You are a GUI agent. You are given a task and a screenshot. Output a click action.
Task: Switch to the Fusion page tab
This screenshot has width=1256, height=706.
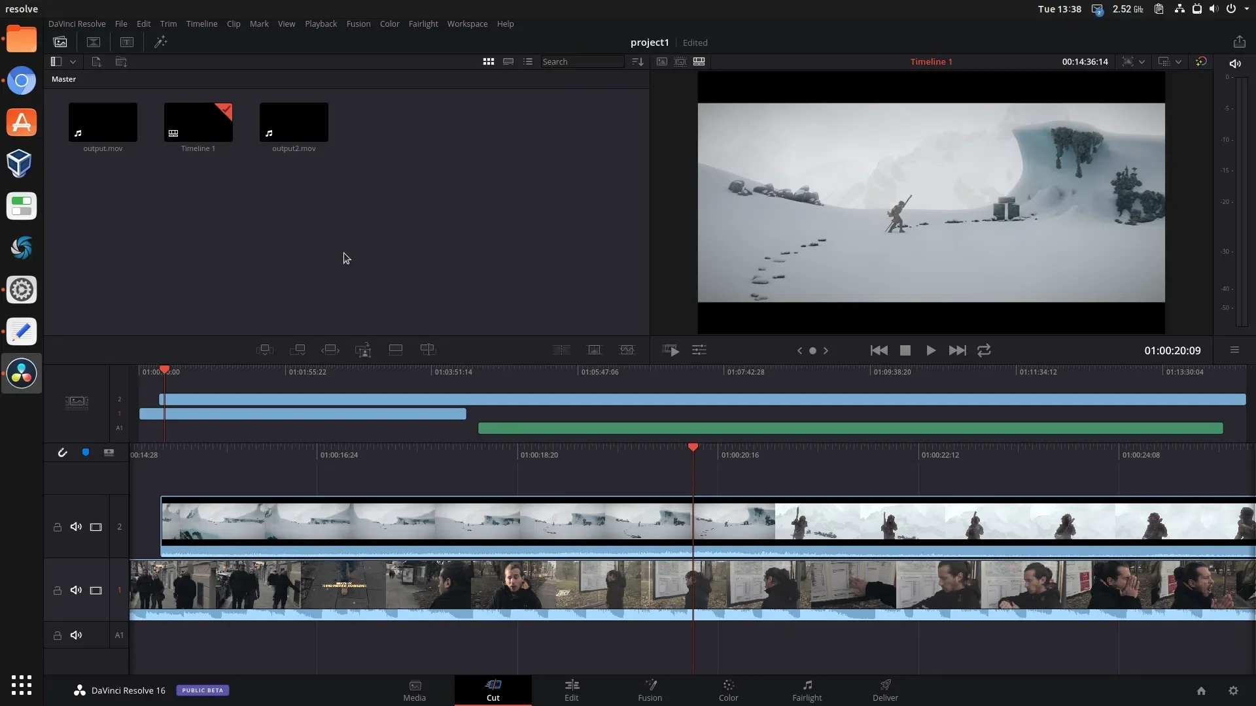pos(650,690)
